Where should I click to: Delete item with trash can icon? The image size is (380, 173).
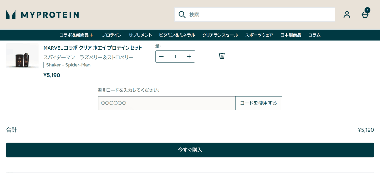tap(222, 56)
